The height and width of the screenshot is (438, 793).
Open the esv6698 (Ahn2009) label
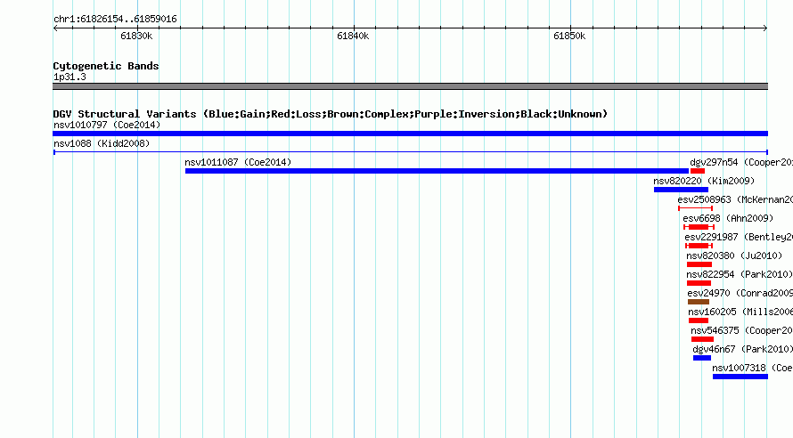point(728,218)
